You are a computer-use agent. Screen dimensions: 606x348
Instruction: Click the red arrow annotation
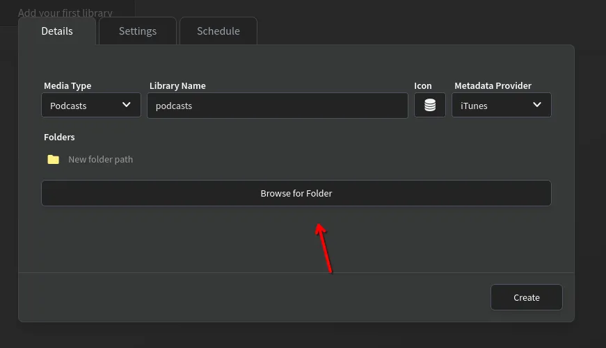pos(324,248)
